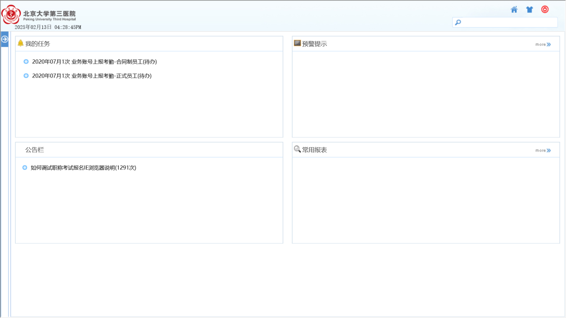Click the red power logout icon

click(x=545, y=9)
